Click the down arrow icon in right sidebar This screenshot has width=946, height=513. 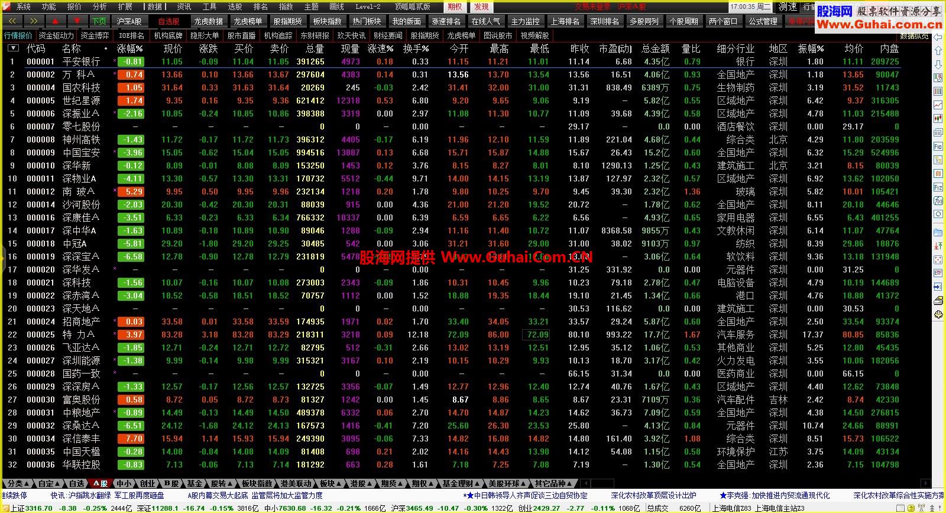938,64
